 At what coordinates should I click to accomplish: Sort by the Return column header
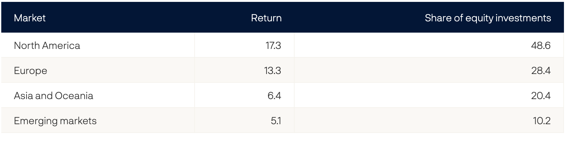(x=266, y=18)
